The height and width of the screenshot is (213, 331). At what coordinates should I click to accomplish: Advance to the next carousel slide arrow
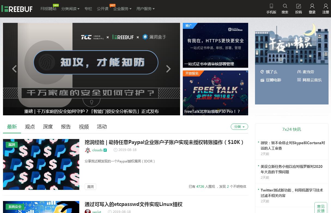(x=168, y=69)
